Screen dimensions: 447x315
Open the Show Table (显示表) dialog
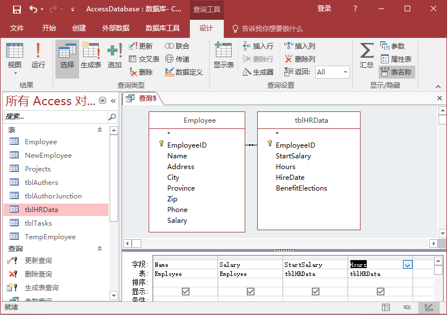(223, 55)
